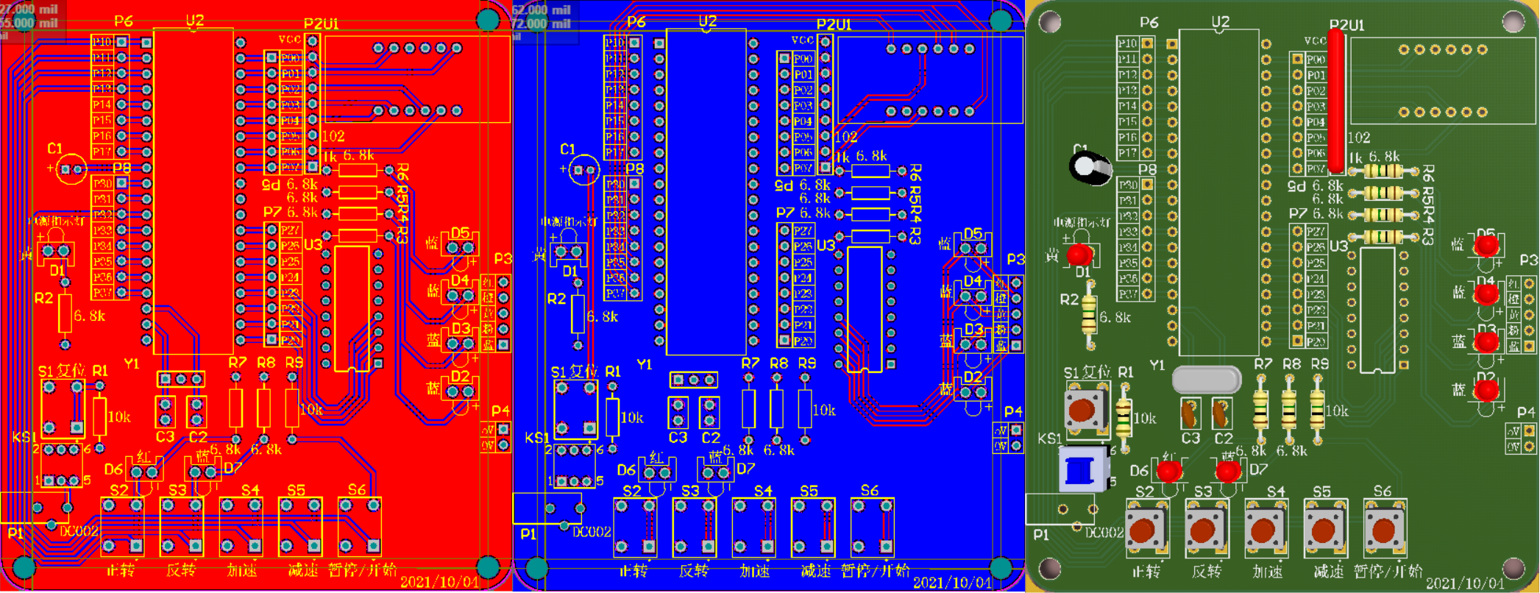Select the S1 reset button in 3D view
Screen dimensions: 1540x593
pyautogui.click(x=1086, y=409)
